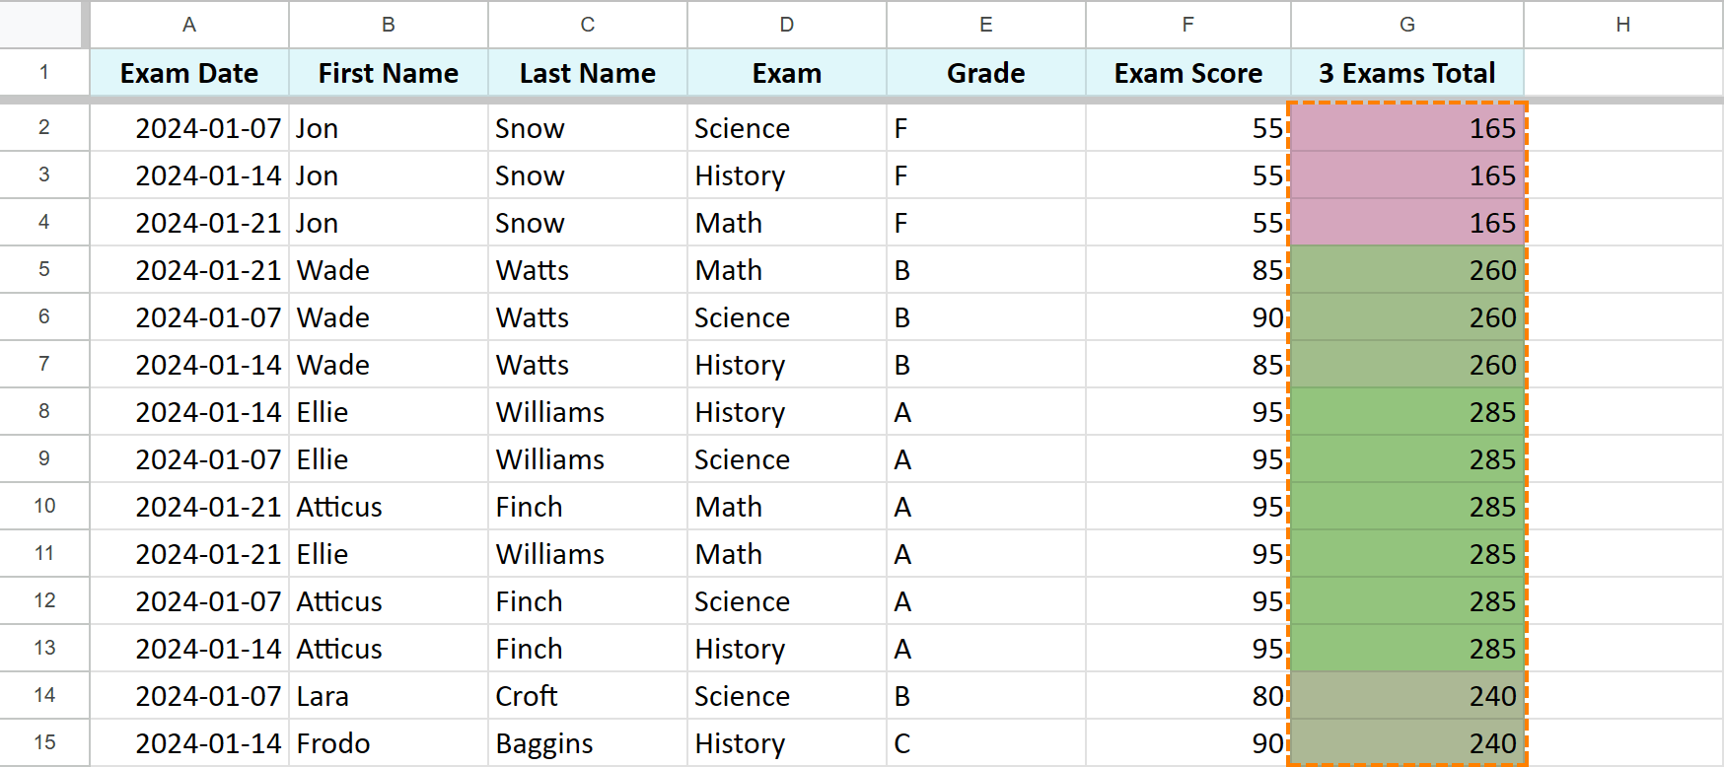Select the 'Baggins' cell in row 15

click(587, 742)
